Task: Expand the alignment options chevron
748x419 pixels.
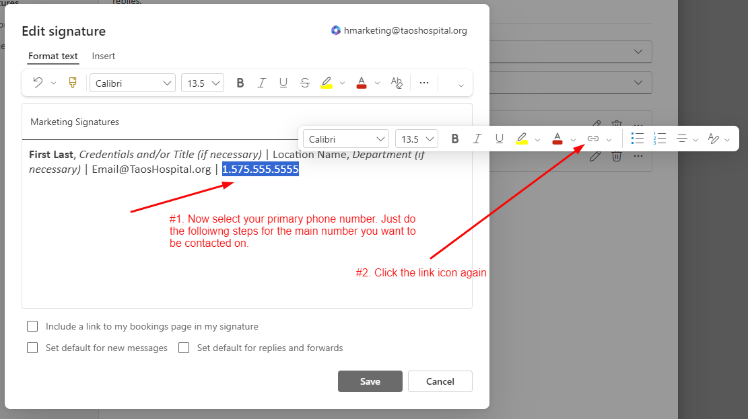Action: pyautogui.click(x=695, y=140)
